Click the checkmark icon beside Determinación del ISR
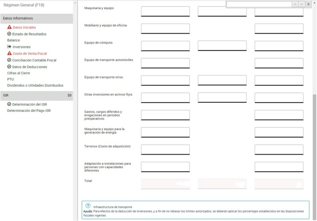This screenshot has height=221, width=317. pyautogui.click(x=9, y=104)
